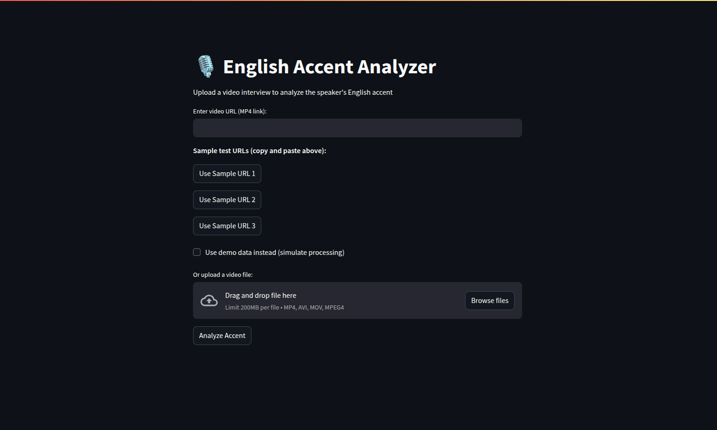The height and width of the screenshot is (430, 717).
Task: Click the 'Upload a video interview' subtitle text
Action: tap(293, 92)
